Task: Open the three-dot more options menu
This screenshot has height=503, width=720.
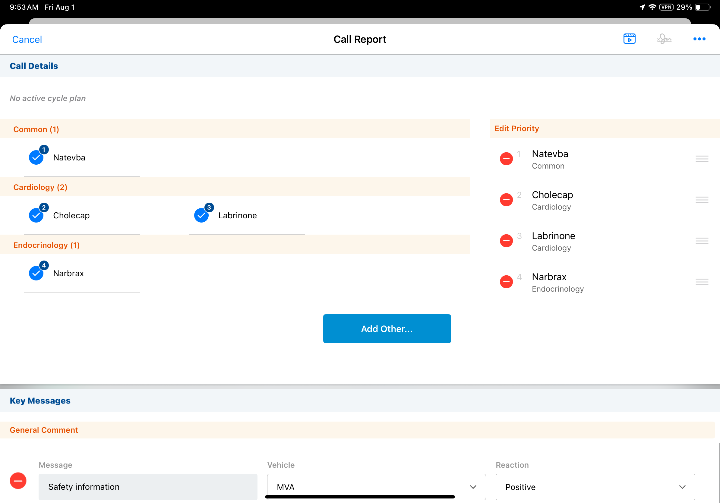Action: pos(699,39)
